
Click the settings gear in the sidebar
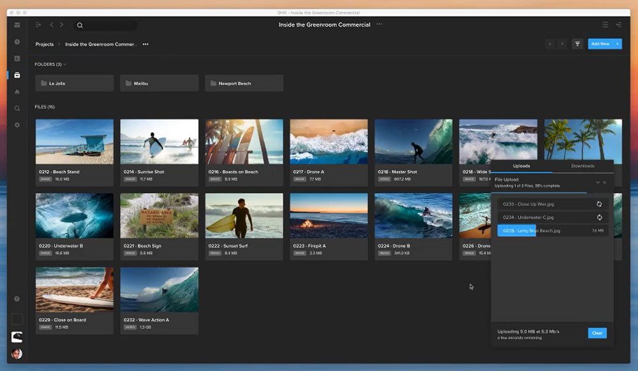tap(17, 125)
